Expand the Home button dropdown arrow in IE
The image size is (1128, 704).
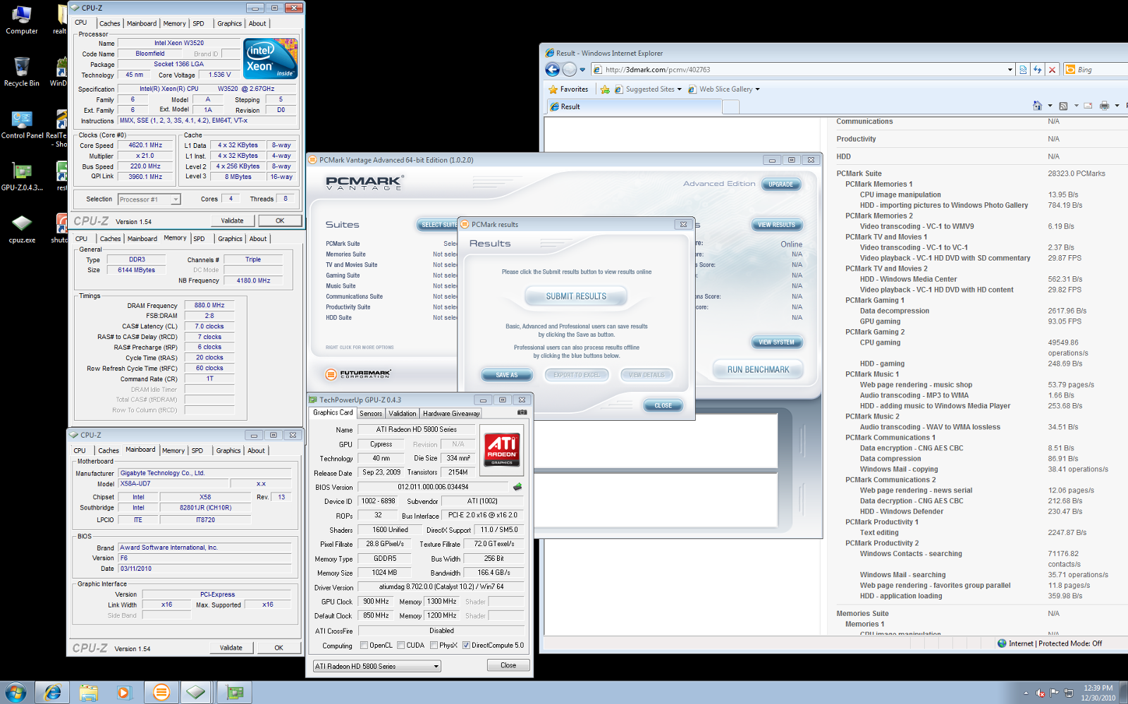pos(1050,106)
